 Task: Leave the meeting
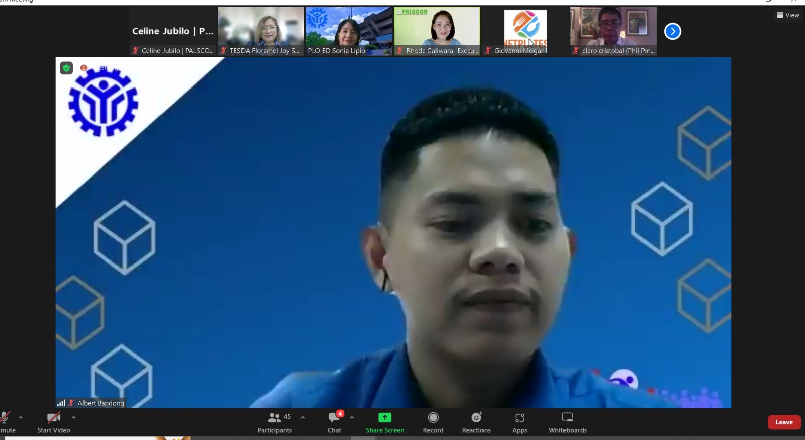tap(784, 422)
